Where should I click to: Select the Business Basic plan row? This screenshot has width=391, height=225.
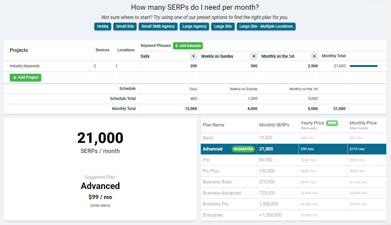coord(293,182)
